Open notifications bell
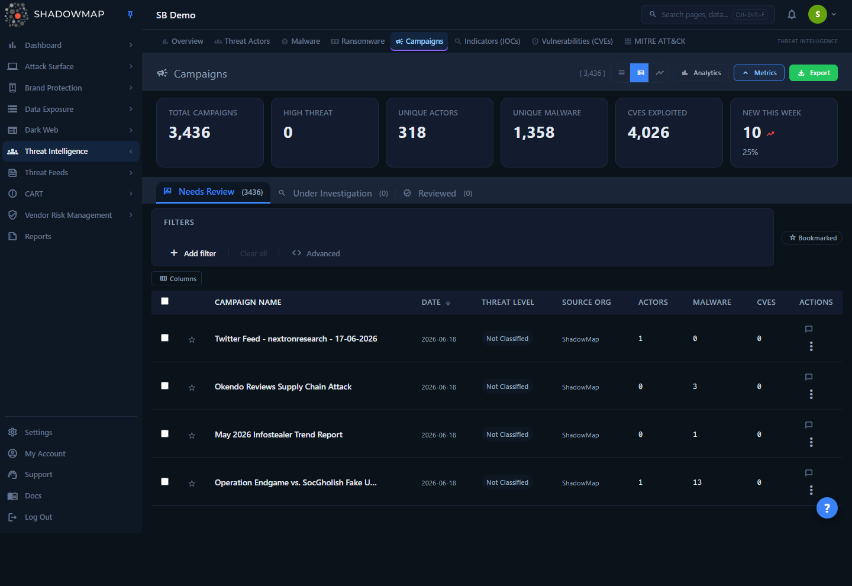The height and width of the screenshot is (586, 852). pos(792,15)
